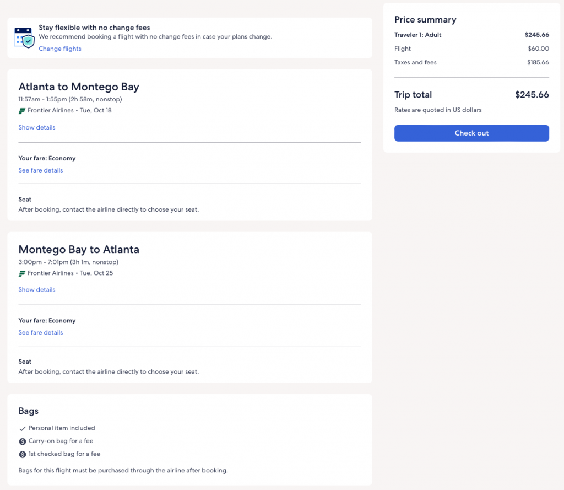The image size is (564, 490).
Task: Expand Show details for Montego Bay to Atlanta
Action: (x=37, y=290)
